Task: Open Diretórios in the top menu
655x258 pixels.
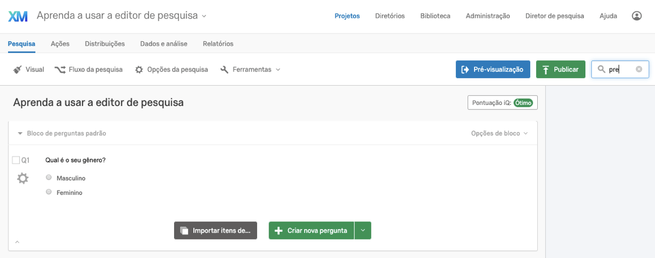Action: pos(390,16)
